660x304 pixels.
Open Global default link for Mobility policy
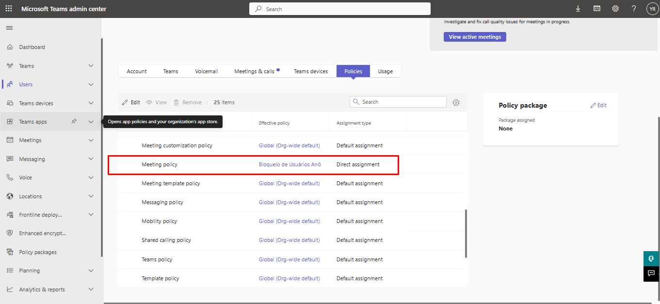[x=290, y=221]
